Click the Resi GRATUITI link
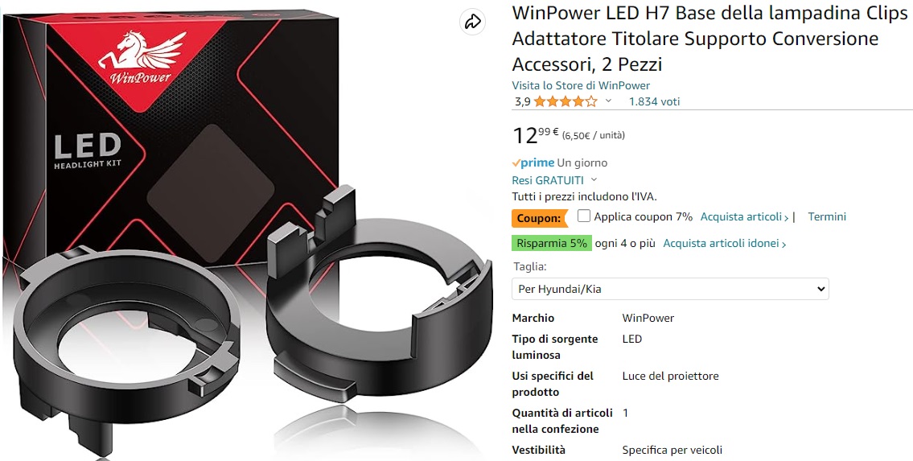This screenshot has width=913, height=461. (548, 180)
